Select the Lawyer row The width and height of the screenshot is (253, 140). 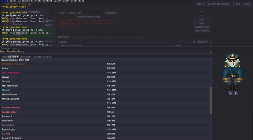point(106,77)
